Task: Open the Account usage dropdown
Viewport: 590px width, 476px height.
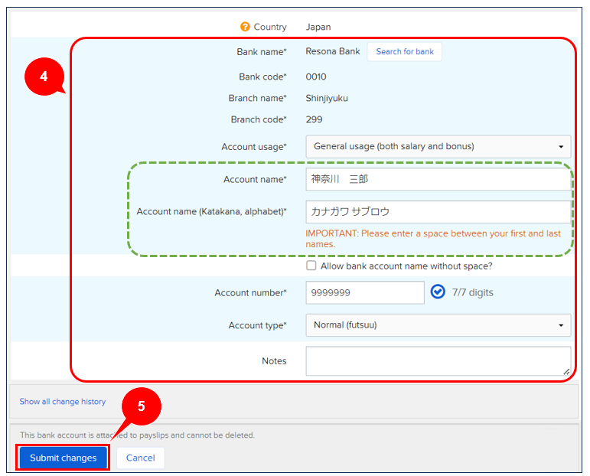Action: coord(438,146)
